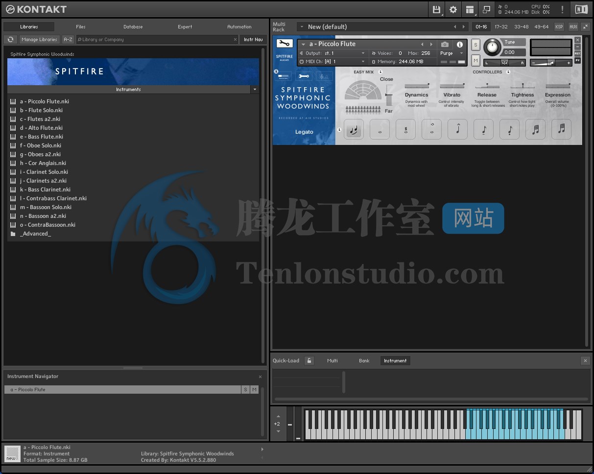This screenshot has width=594, height=474.
Task: Select the Instrument tab in Quick-Load
Action: pyautogui.click(x=395, y=360)
